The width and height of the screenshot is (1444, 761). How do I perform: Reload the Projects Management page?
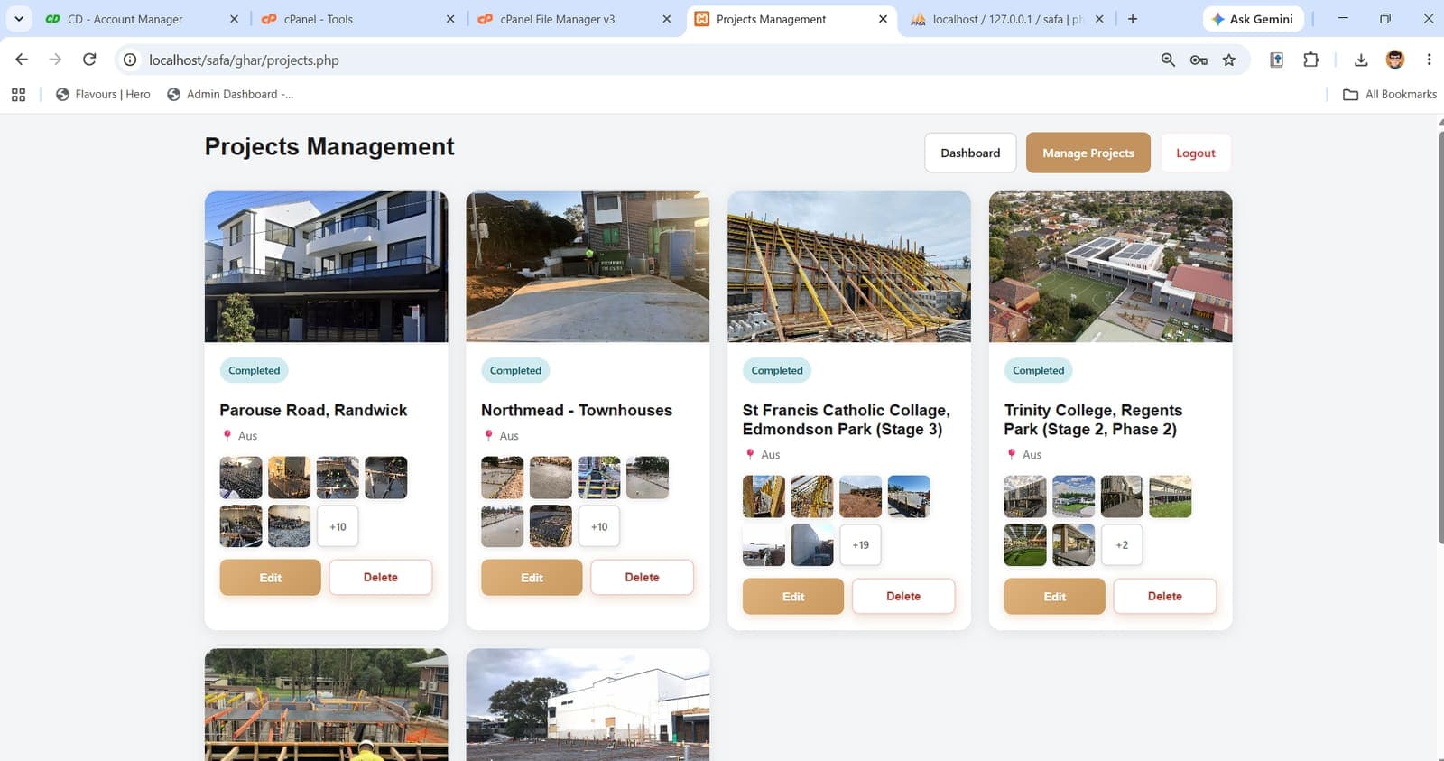click(x=89, y=60)
